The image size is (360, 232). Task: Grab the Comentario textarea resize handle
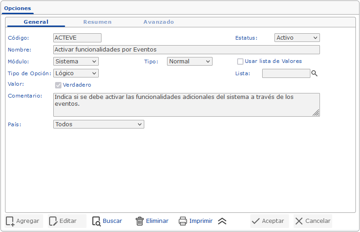click(316, 113)
